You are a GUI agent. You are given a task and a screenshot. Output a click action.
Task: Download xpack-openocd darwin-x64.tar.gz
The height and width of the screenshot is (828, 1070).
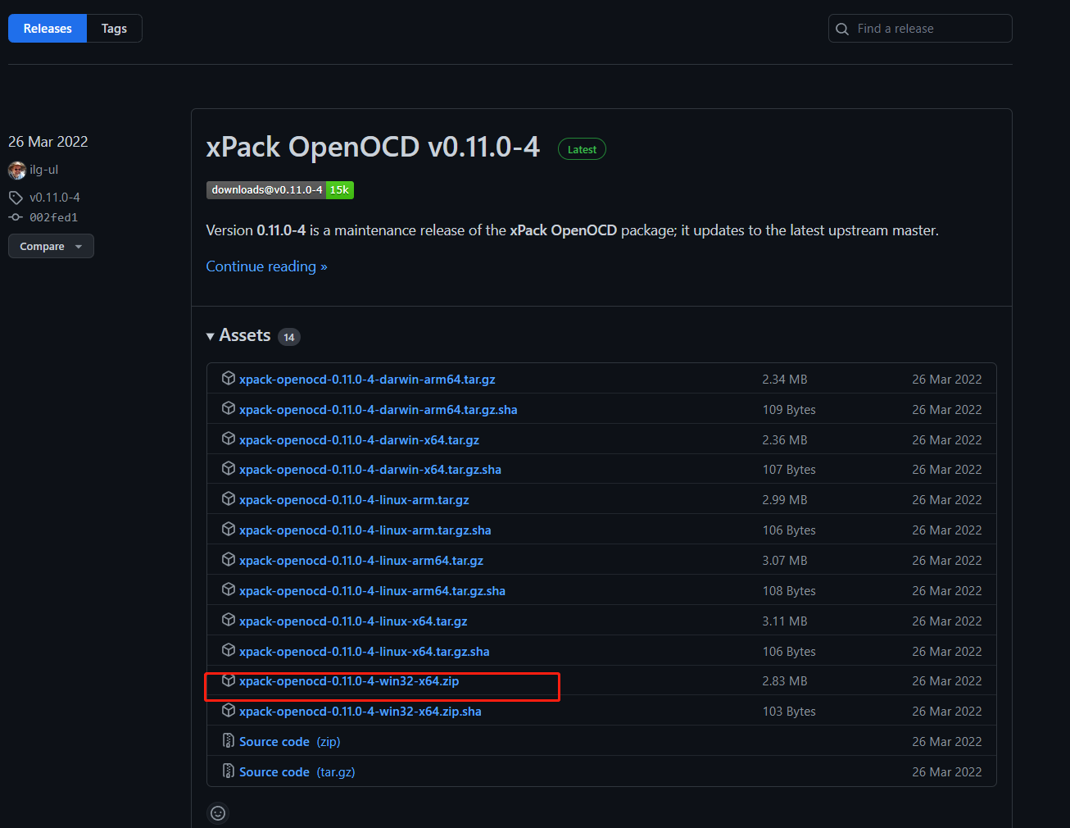(x=359, y=440)
